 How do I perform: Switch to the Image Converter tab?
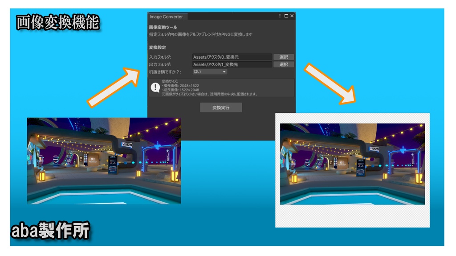(166, 16)
